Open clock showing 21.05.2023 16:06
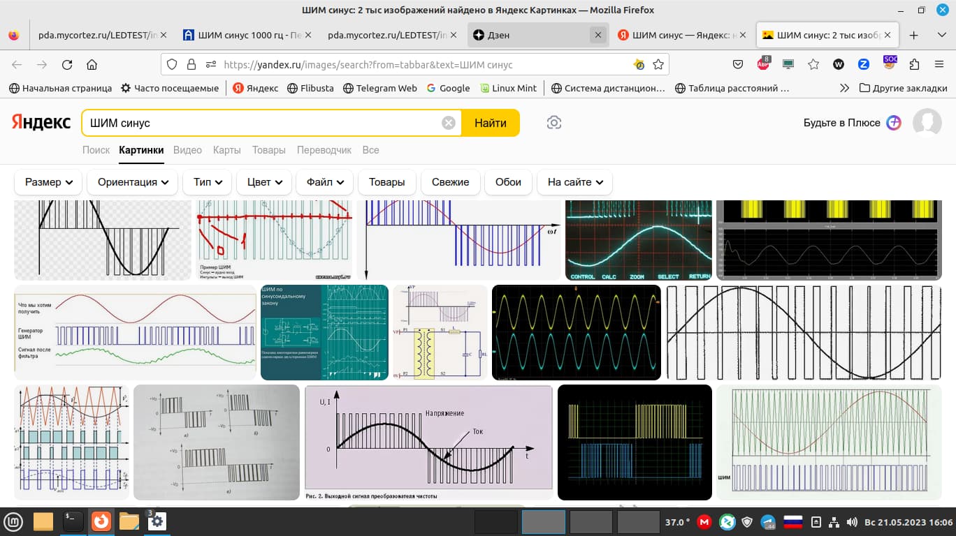The height and width of the screenshot is (536, 956). tap(908, 522)
